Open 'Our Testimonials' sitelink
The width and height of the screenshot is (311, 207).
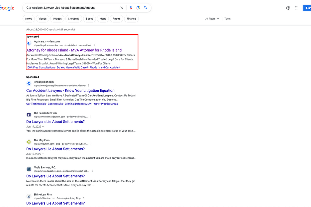click(x=36, y=104)
